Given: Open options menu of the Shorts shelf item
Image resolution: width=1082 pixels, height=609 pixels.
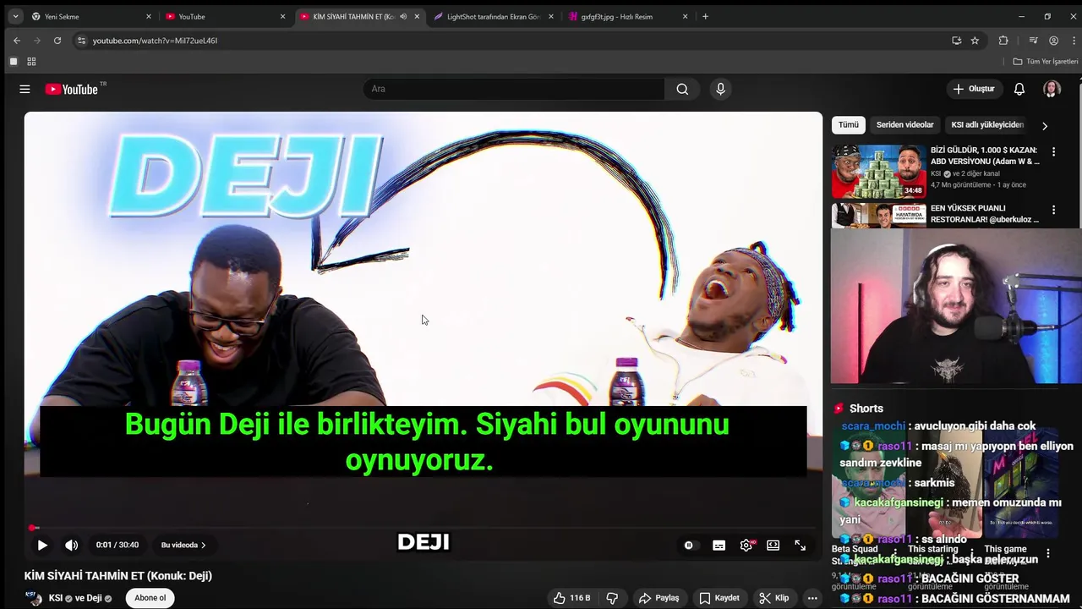Looking at the screenshot, I should tap(1048, 553).
